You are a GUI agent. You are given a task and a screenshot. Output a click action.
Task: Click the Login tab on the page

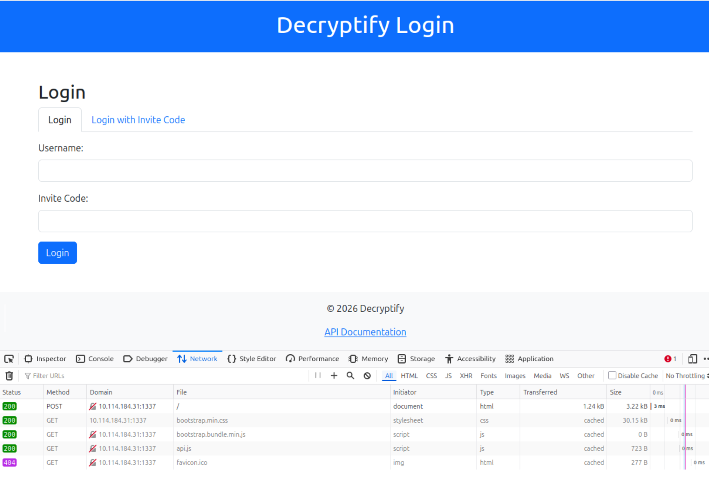click(60, 120)
